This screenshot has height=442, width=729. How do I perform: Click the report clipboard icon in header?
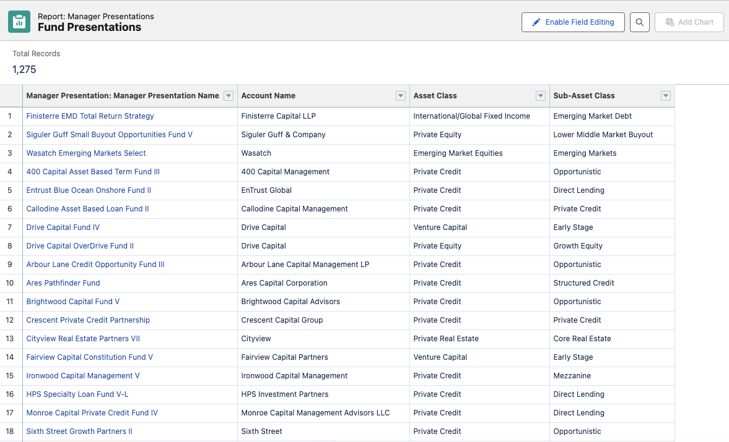[19, 22]
